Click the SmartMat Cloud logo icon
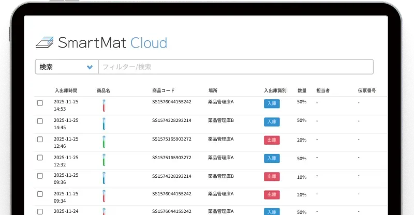Image resolution: width=414 pixels, height=215 pixels. [x=45, y=42]
